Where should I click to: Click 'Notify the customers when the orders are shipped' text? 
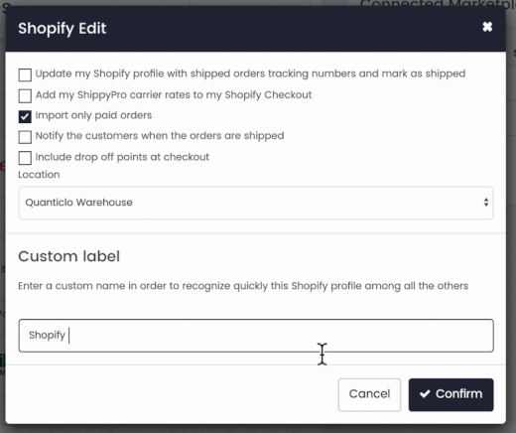[160, 136]
